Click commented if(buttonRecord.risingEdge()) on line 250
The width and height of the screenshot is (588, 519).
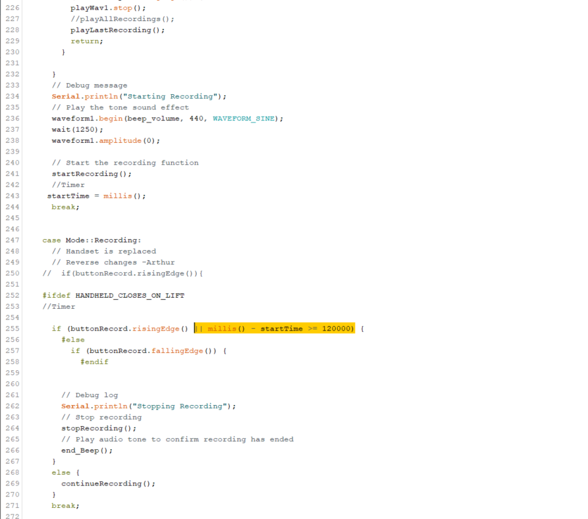tap(122, 273)
